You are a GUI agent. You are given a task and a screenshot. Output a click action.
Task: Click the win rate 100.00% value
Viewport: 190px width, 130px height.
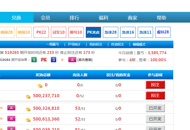pos(158,60)
